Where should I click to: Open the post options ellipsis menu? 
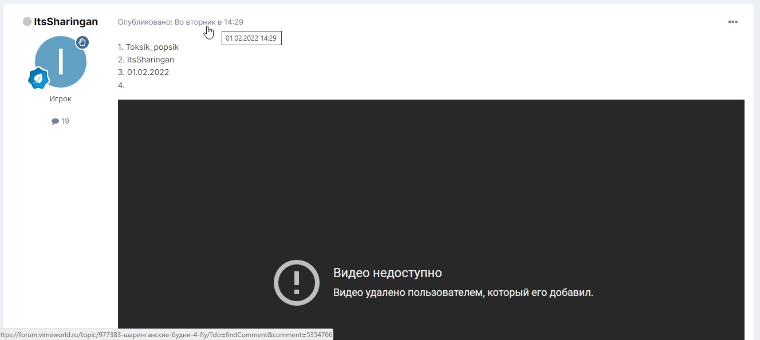click(733, 22)
